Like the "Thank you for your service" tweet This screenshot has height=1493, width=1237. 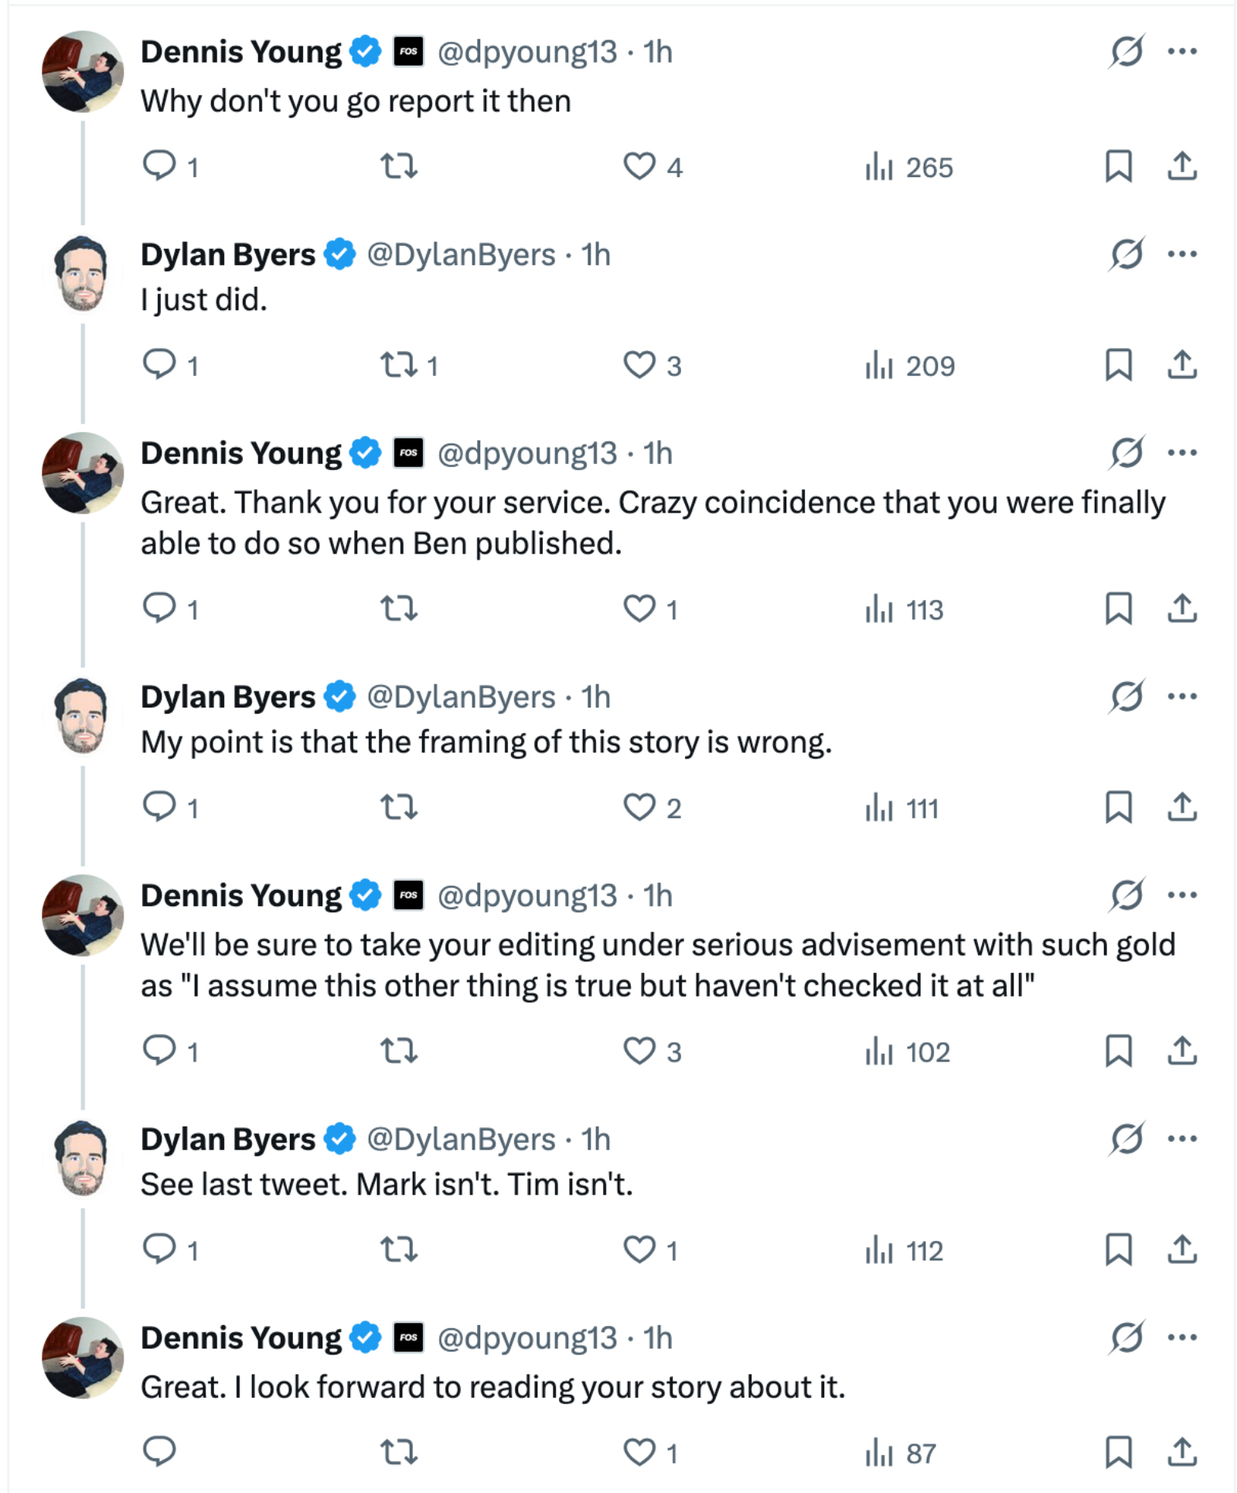[639, 608]
